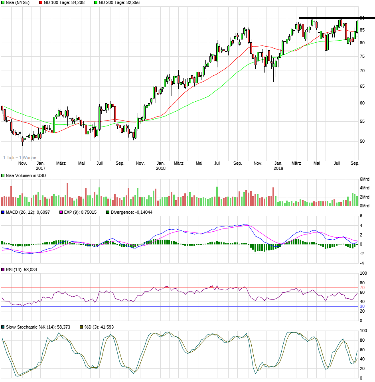Image resolution: width=375 pixels, height=382 pixels.
Task: Click the '1 Tick = 1 Woche' note
Action: [20, 158]
